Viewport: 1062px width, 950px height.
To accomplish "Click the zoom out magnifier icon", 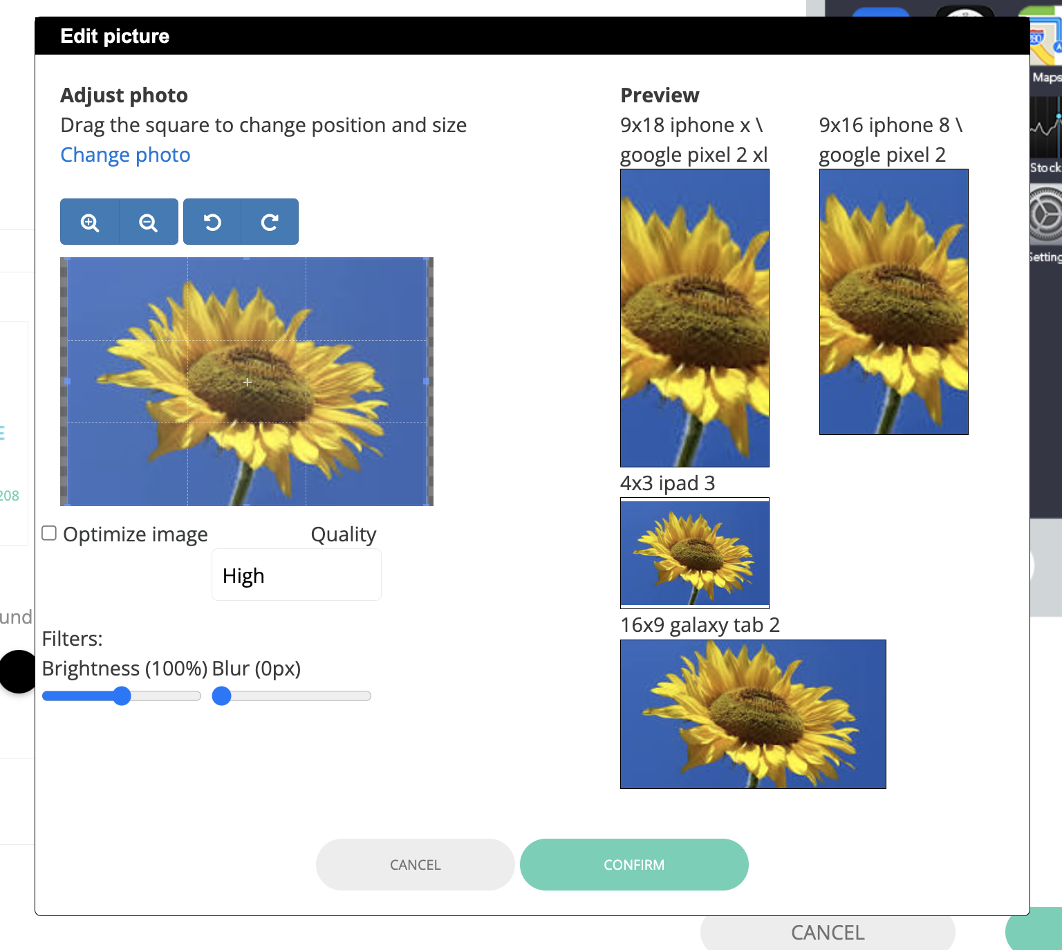I will click(148, 222).
